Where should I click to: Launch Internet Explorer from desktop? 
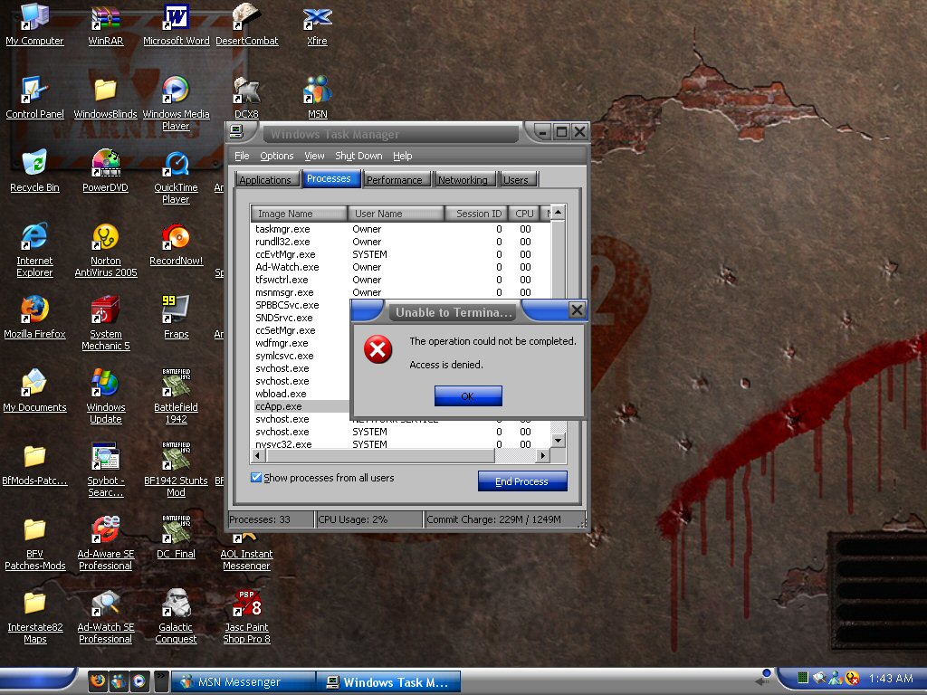(35, 250)
